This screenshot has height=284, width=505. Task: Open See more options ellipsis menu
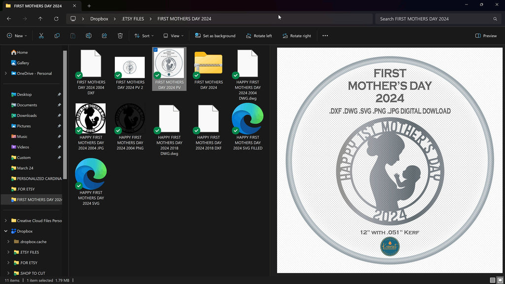(x=325, y=35)
